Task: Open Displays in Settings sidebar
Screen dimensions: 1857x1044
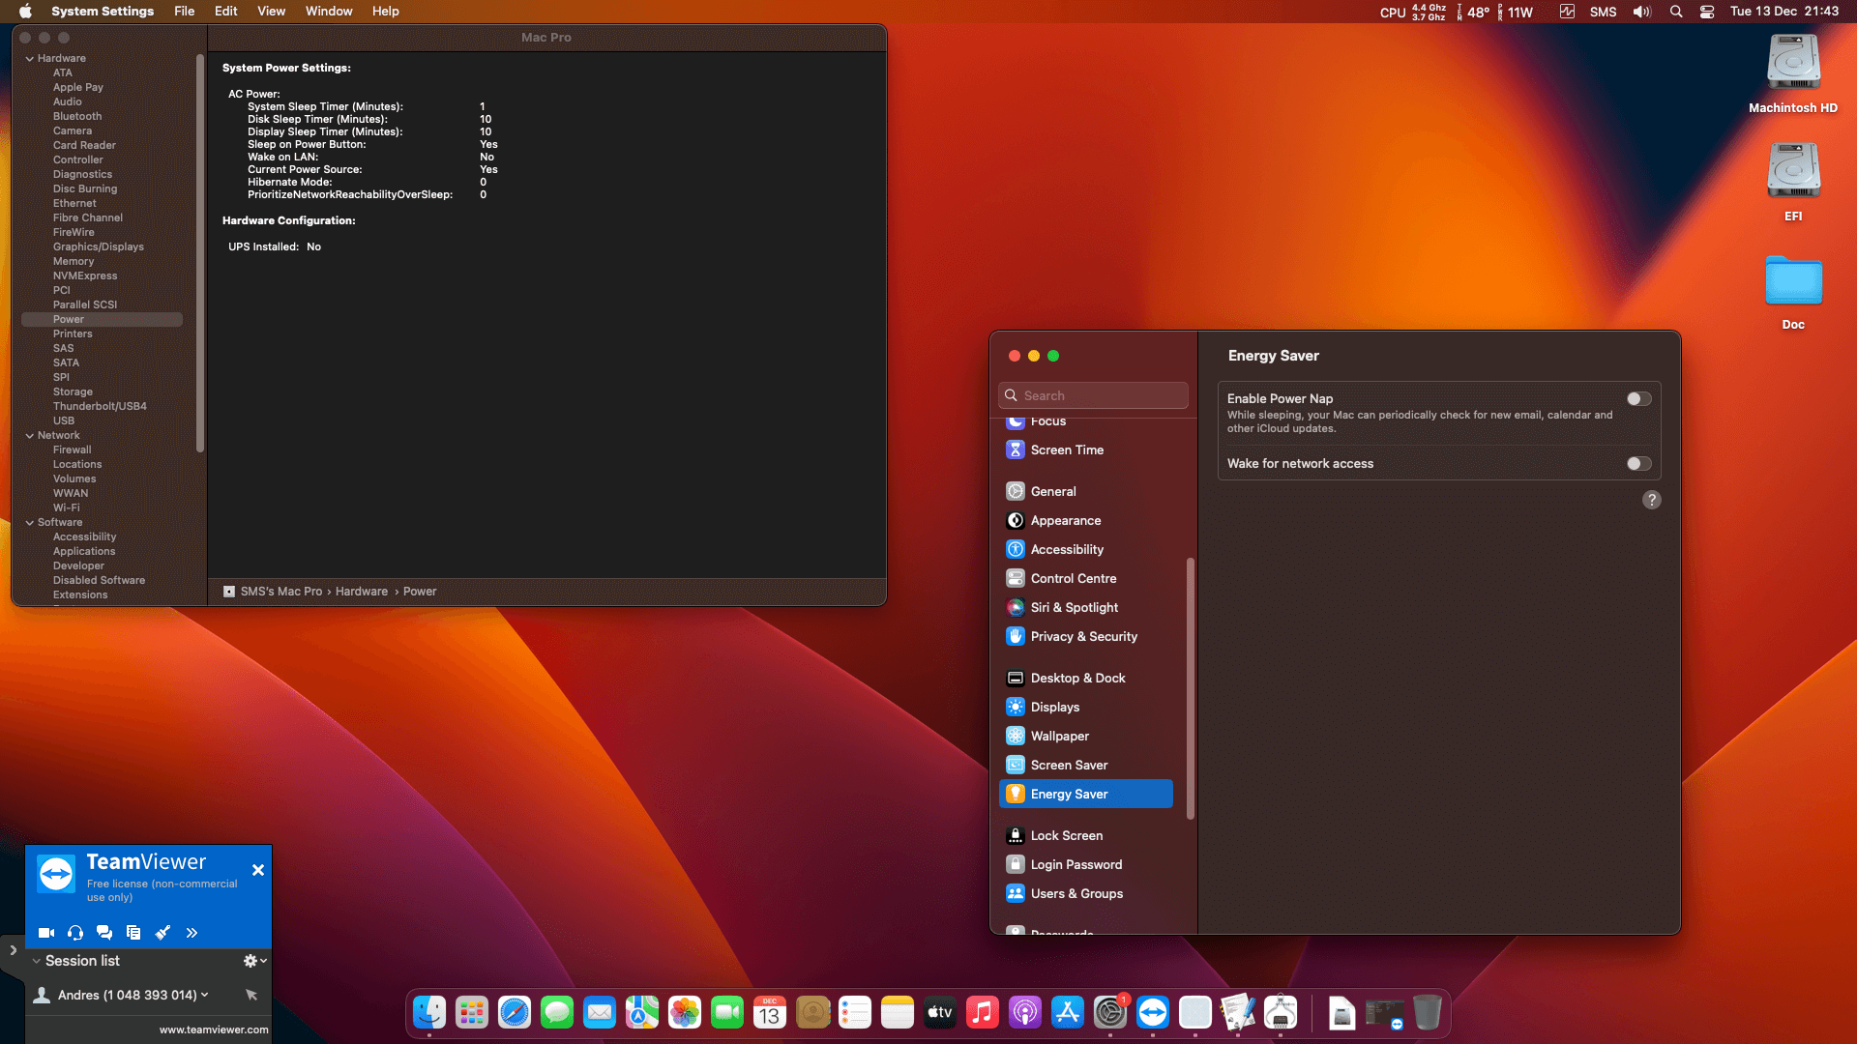Action: [x=1054, y=707]
